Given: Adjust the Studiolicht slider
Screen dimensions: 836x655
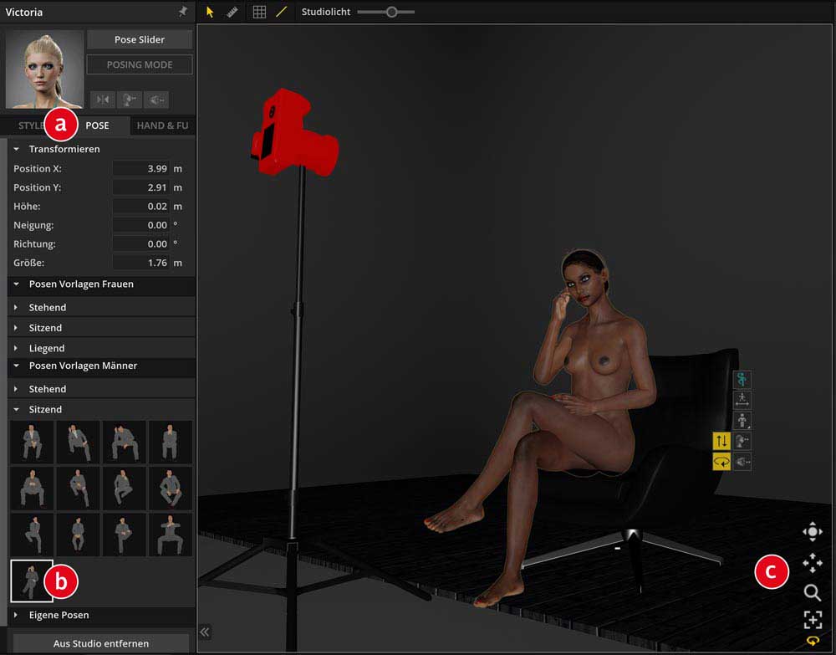Looking at the screenshot, I should (x=390, y=13).
